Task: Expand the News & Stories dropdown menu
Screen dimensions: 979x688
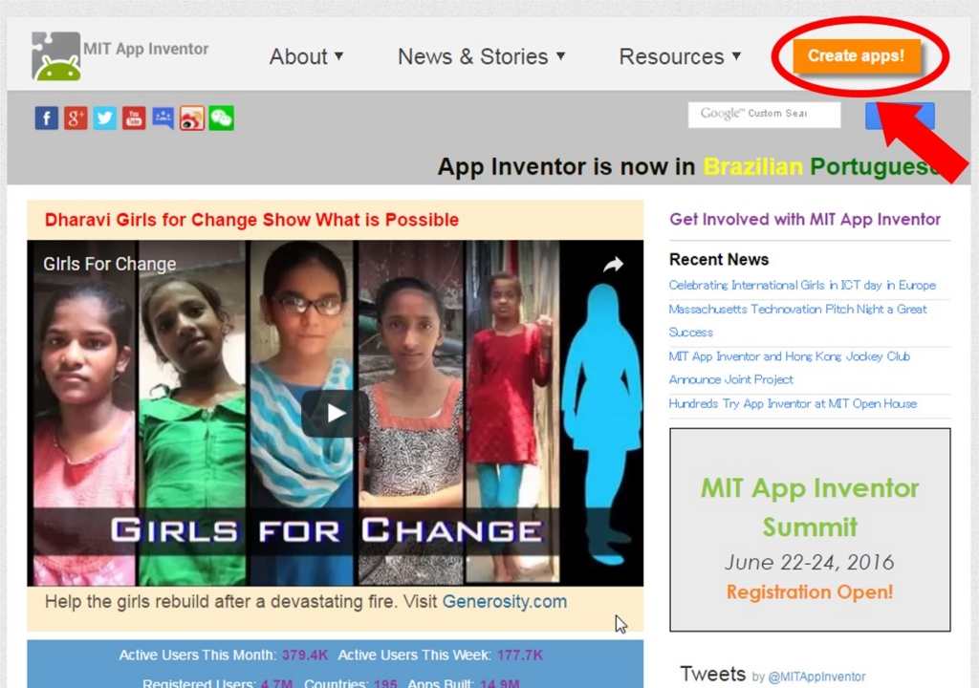Action: coord(482,56)
